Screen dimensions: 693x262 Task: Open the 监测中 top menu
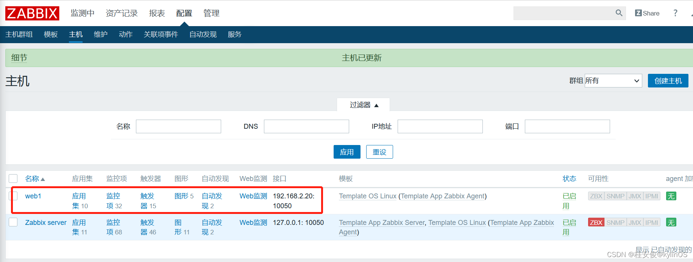click(x=83, y=13)
